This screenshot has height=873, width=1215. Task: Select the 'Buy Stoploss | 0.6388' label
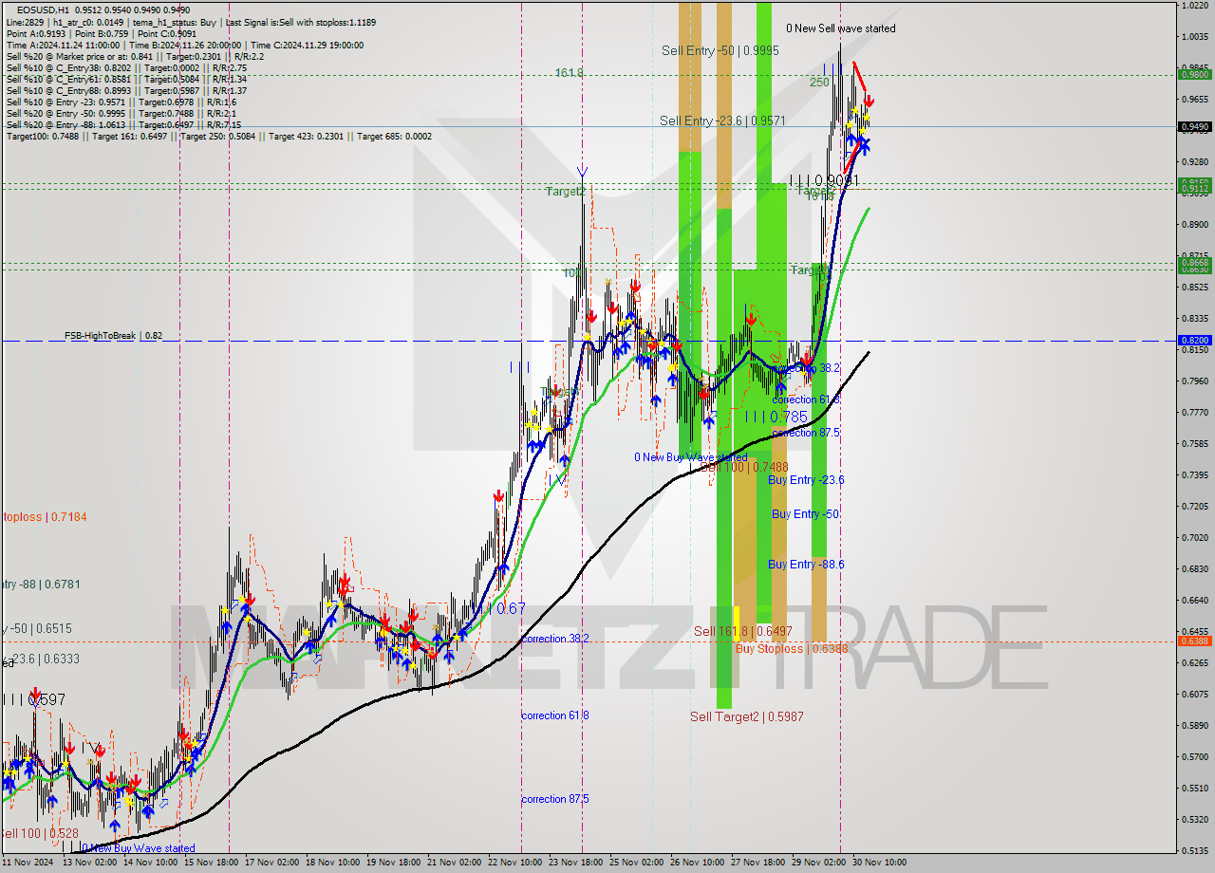[792, 649]
